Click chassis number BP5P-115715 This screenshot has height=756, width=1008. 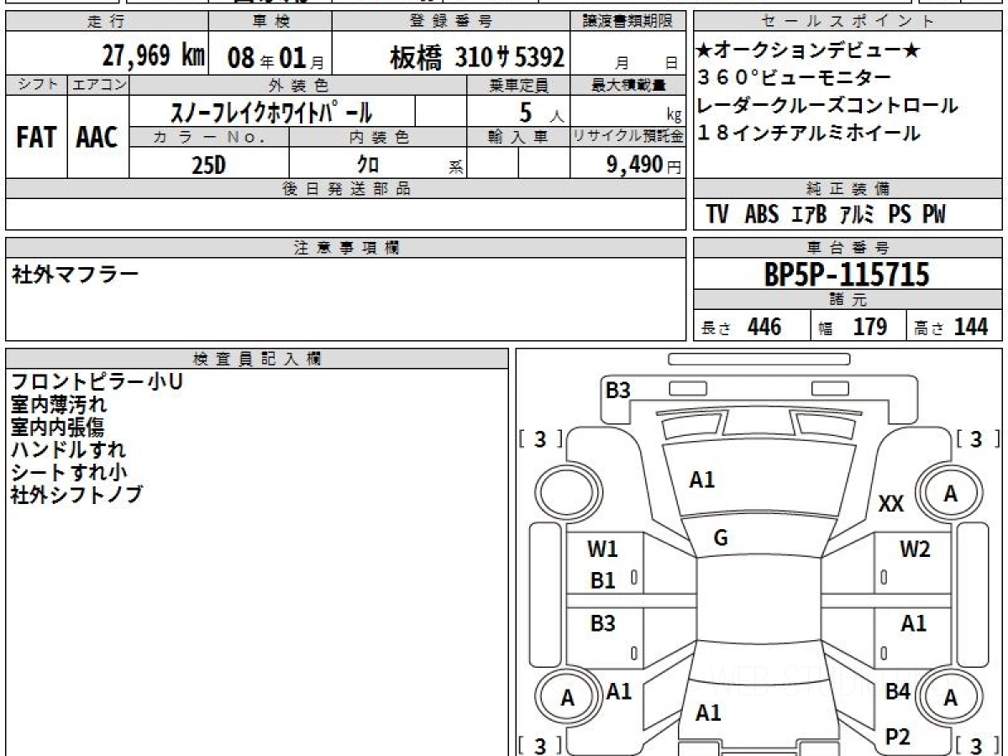tap(847, 274)
